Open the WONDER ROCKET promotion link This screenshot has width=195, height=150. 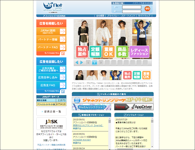coord(82,140)
